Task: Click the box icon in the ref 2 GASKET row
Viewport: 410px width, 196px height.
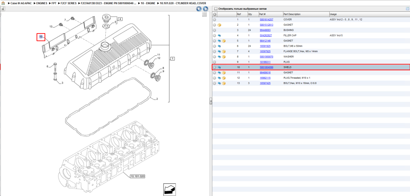Action: (x=219, y=25)
